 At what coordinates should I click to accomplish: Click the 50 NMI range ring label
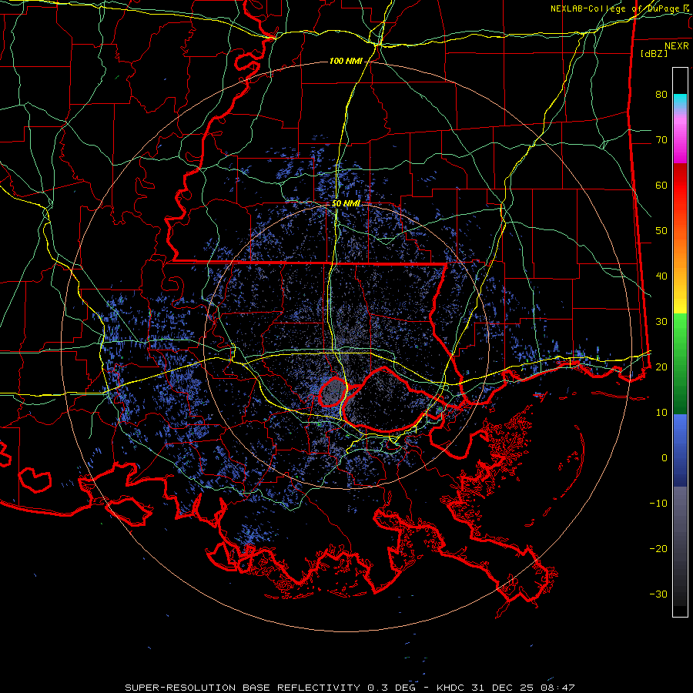pos(346,204)
